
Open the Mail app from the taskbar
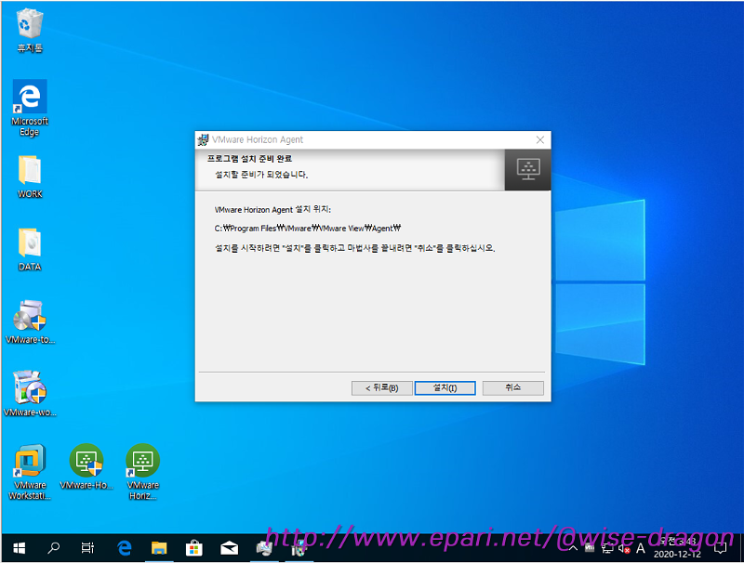coord(229,548)
